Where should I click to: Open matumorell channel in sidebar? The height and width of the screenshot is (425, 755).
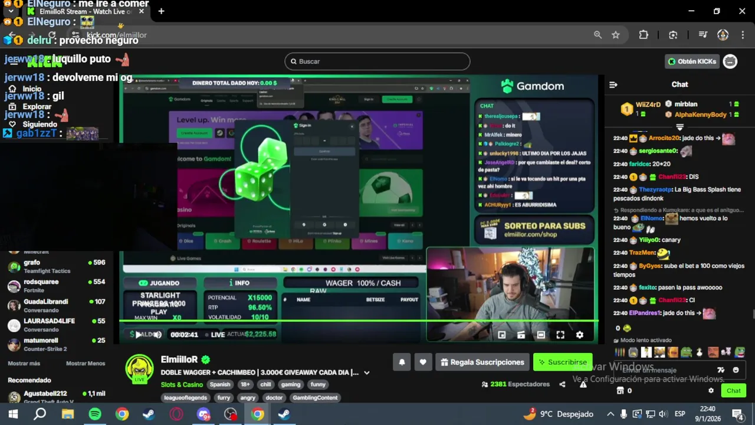(57, 344)
